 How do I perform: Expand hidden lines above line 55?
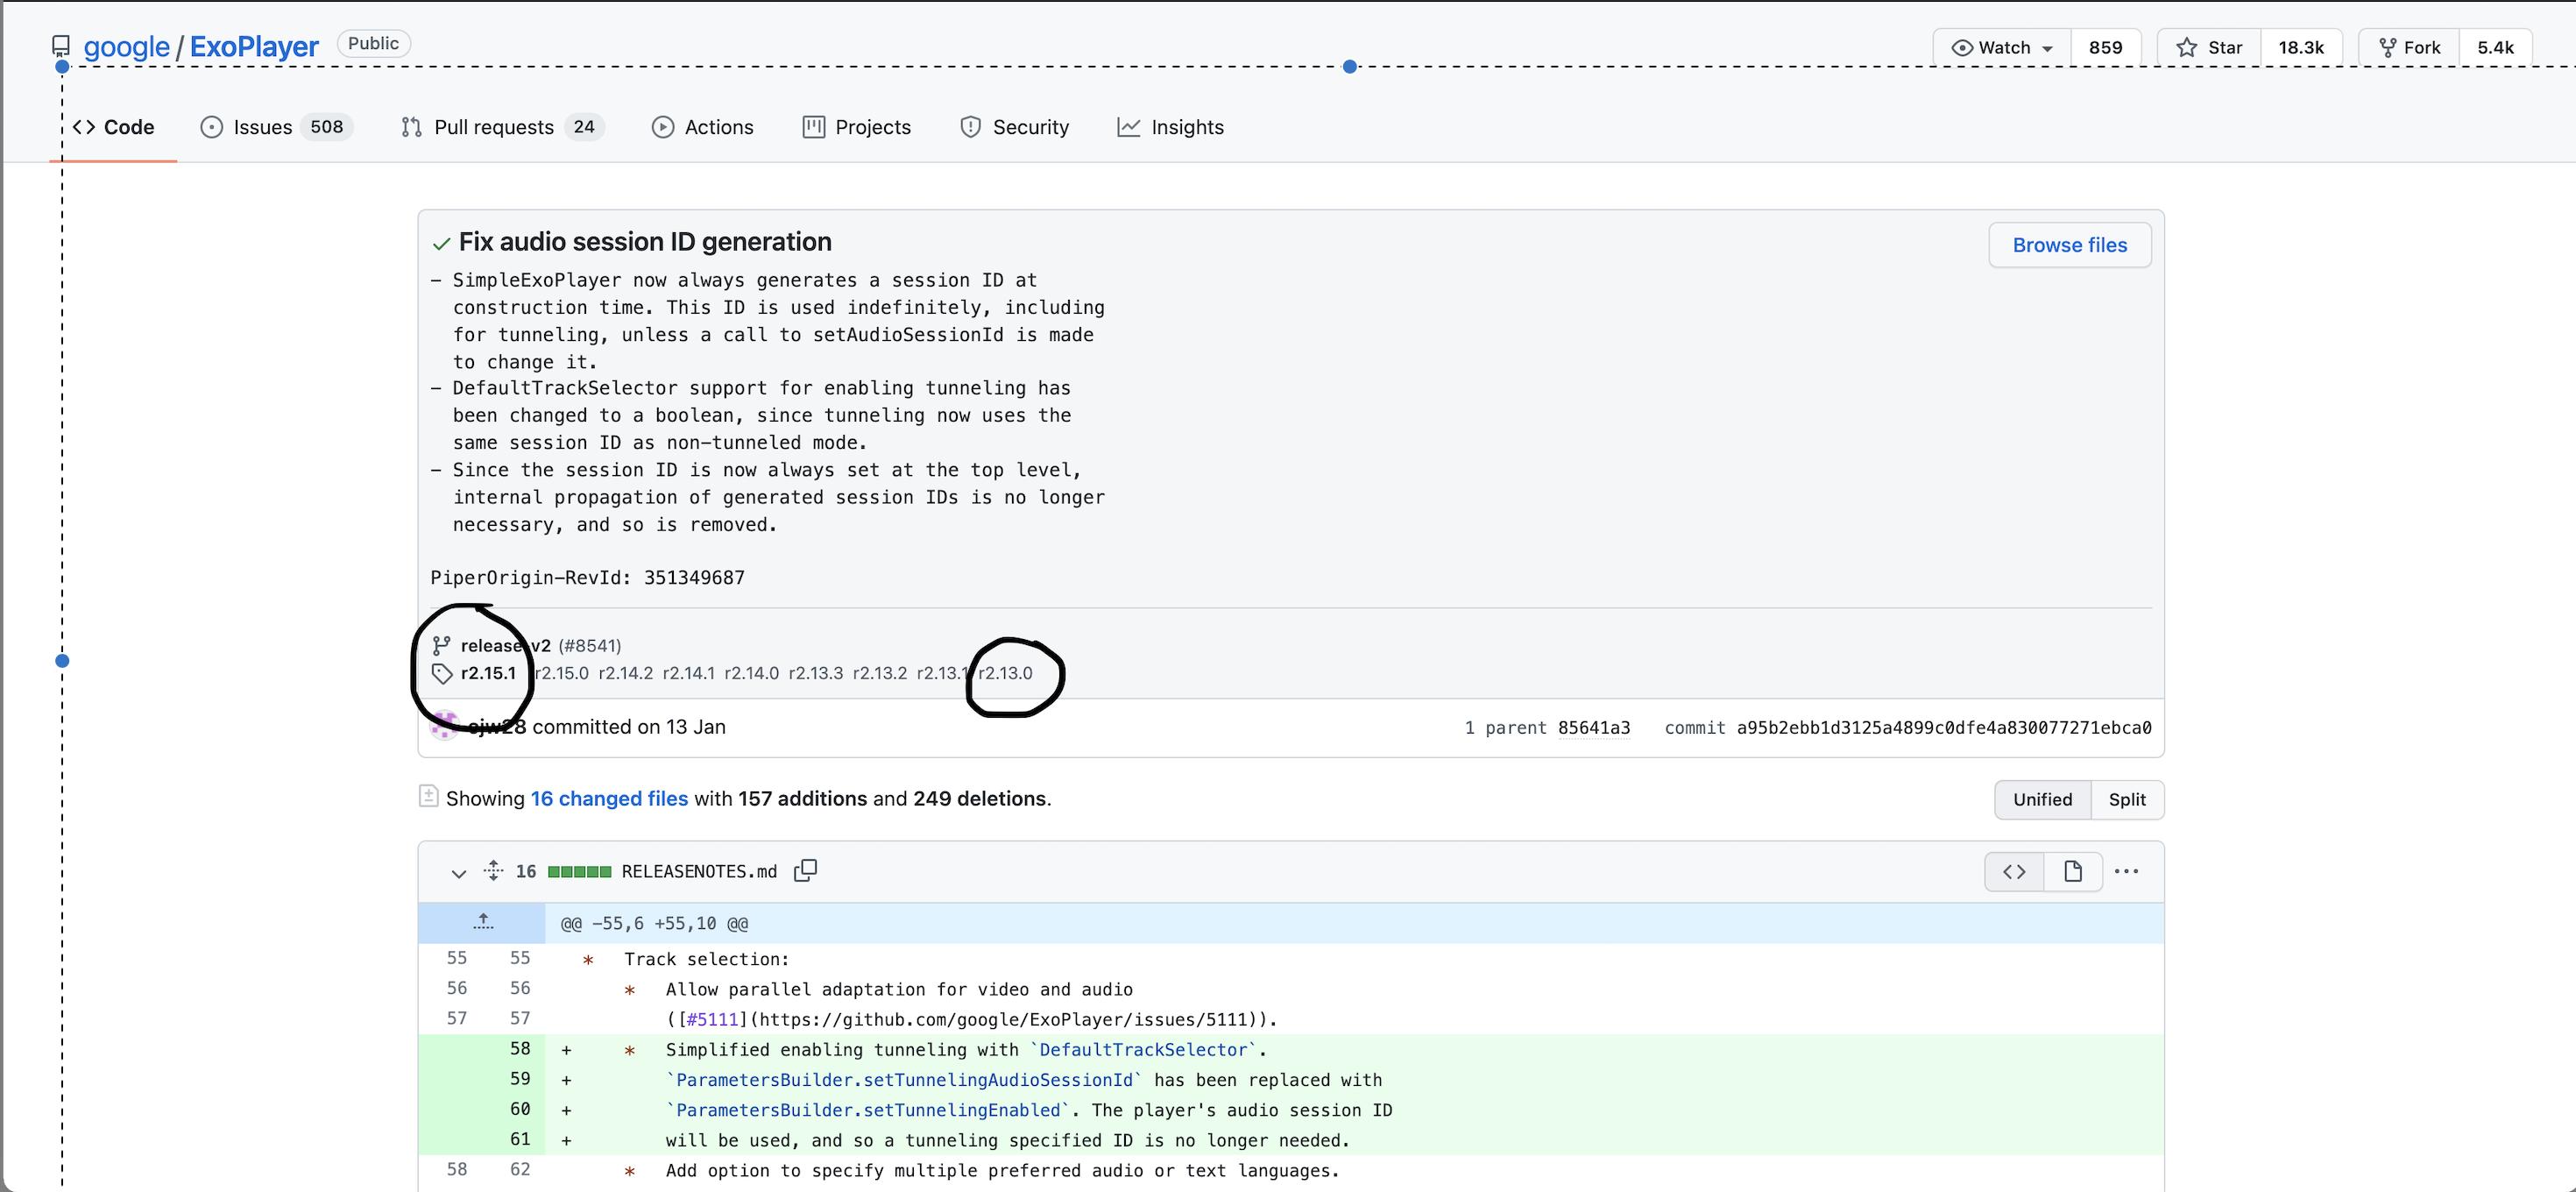(x=482, y=922)
